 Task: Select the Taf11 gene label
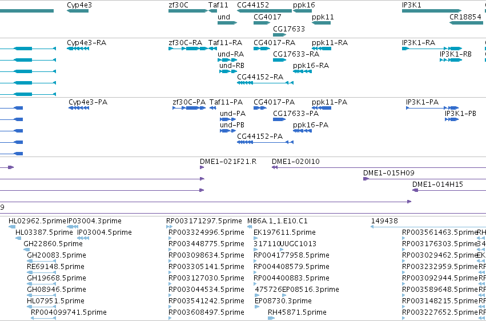[218, 5]
